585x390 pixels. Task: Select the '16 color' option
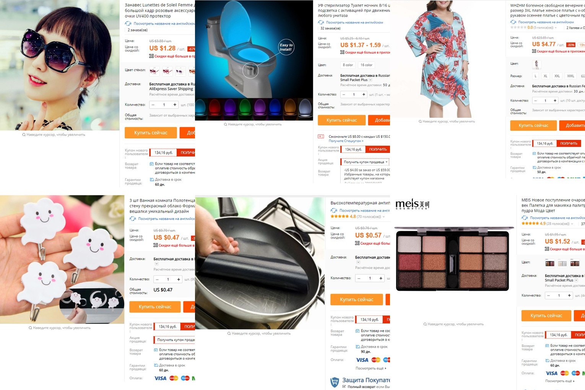tap(367, 65)
